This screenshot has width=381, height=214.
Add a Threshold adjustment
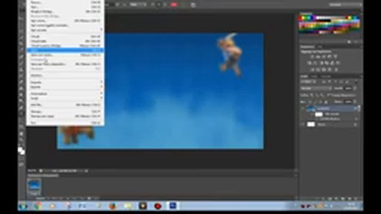(x=324, y=70)
